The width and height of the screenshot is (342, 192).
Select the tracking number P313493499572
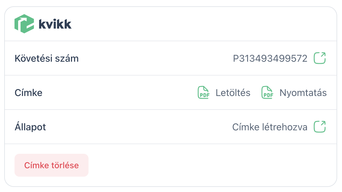(x=270, y=58)
